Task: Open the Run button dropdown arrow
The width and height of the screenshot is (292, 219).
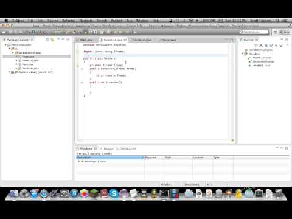Action: coord(36,32)
